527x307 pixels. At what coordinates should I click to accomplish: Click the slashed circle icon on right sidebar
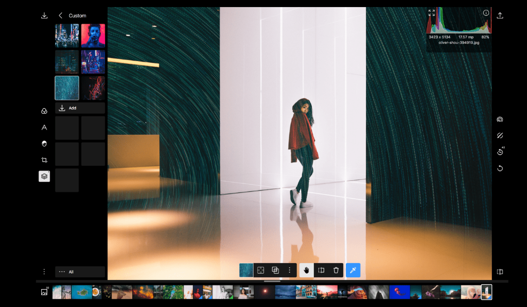coord(500,135)
